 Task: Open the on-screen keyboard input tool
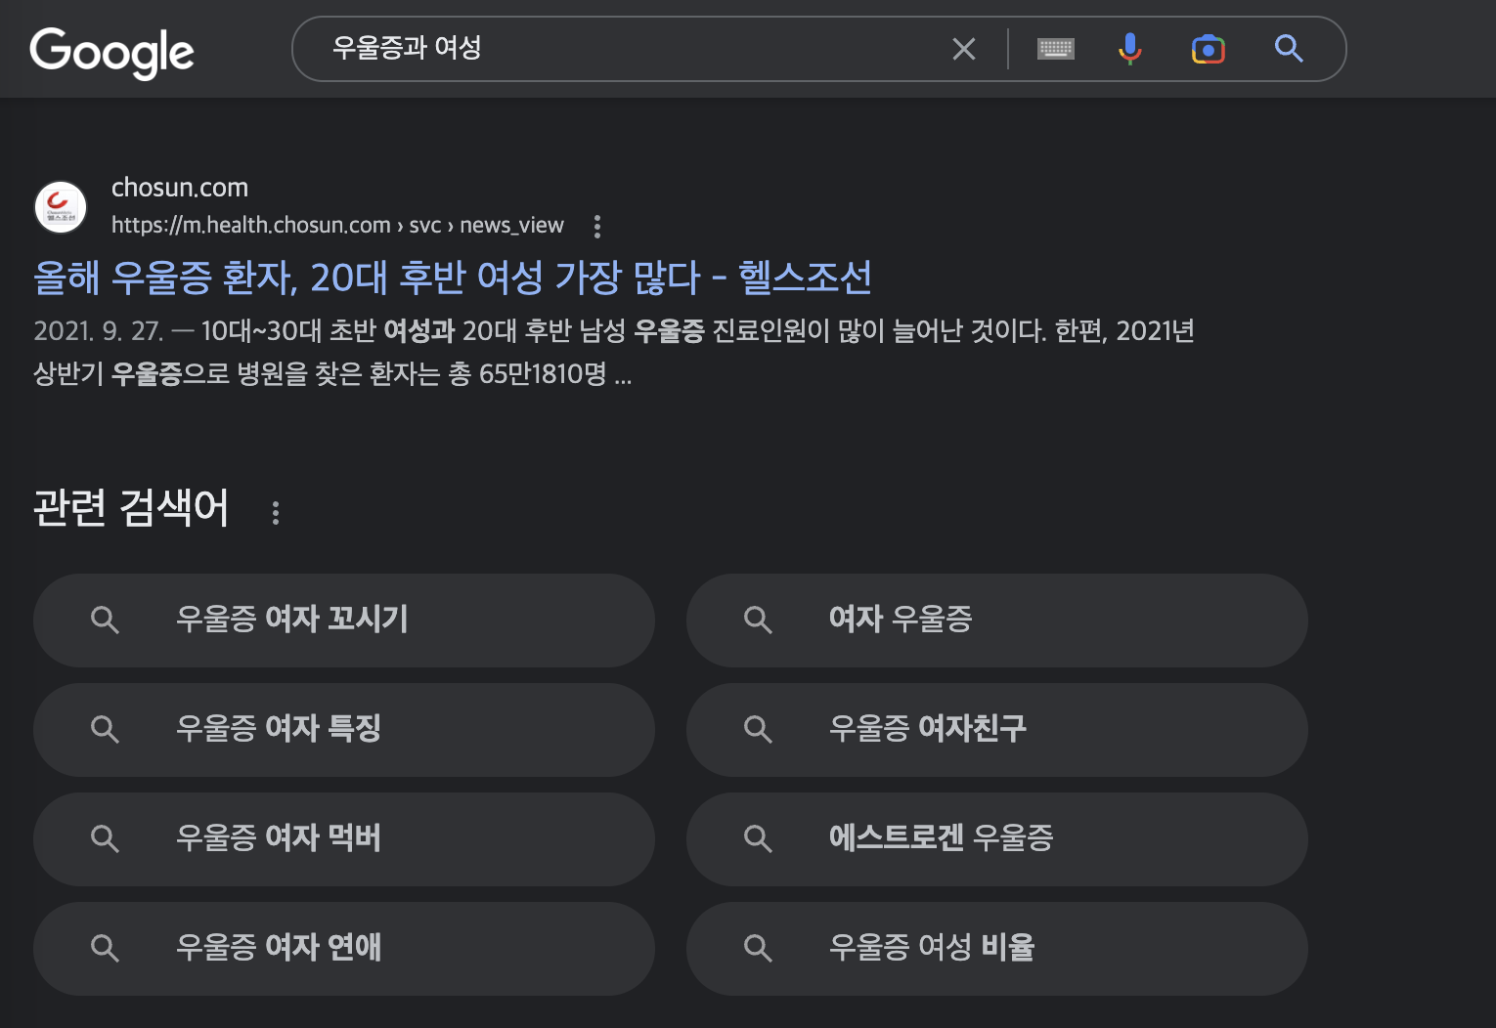pos(1056,49)
